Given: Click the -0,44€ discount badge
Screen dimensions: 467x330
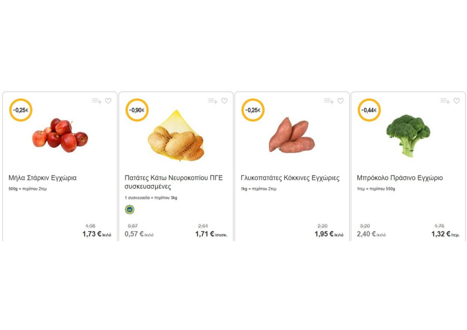Looking at the screenshot, I should click(x=369, y=110).
